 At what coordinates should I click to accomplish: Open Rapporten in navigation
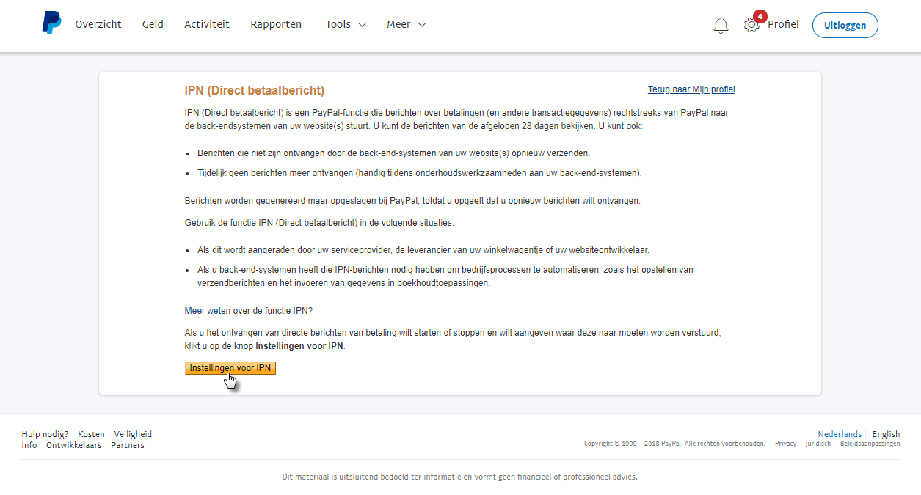tap(276, 24)
